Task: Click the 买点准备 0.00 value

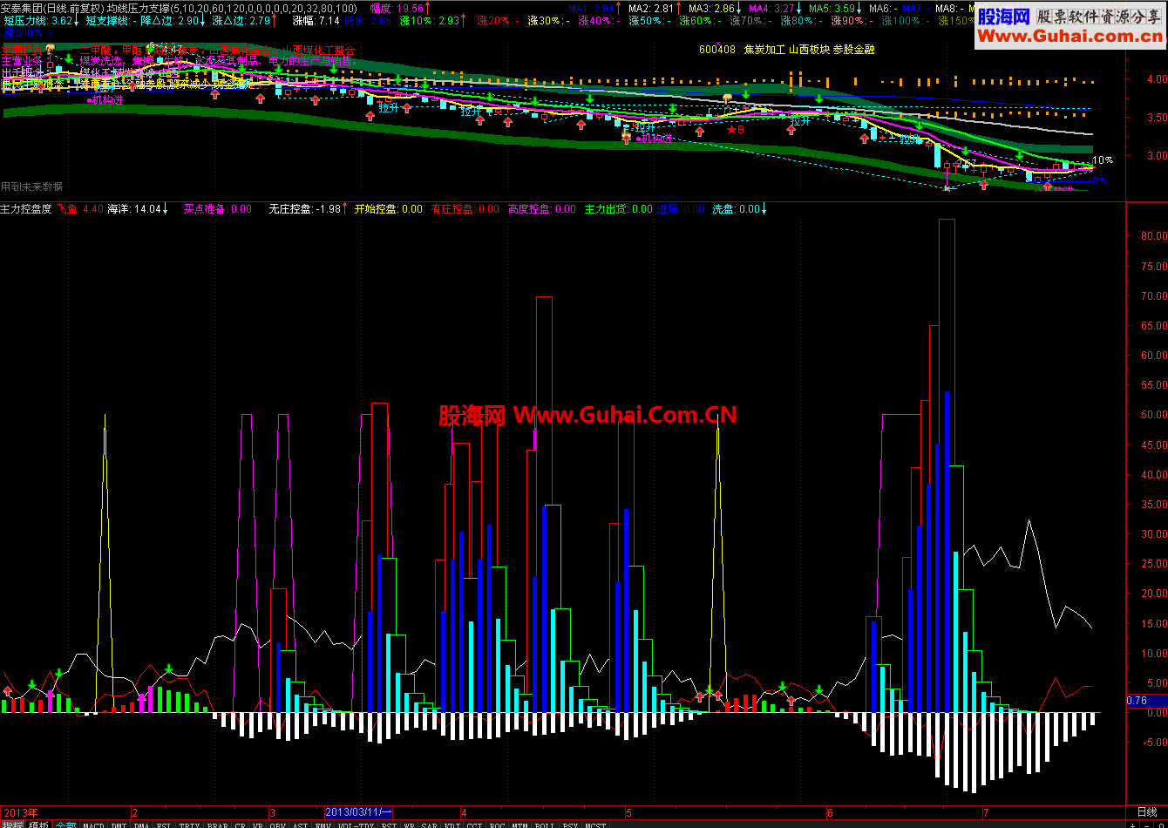Action: (217, 209)
